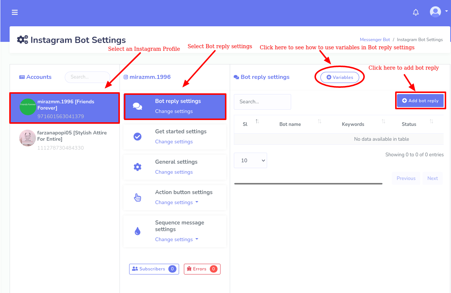Click Change settings under Bot reply settings

pyautogui.click(x=174, y=111)
